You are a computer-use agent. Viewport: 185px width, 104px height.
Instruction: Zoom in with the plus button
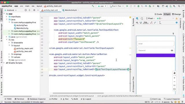click(174, 78)
